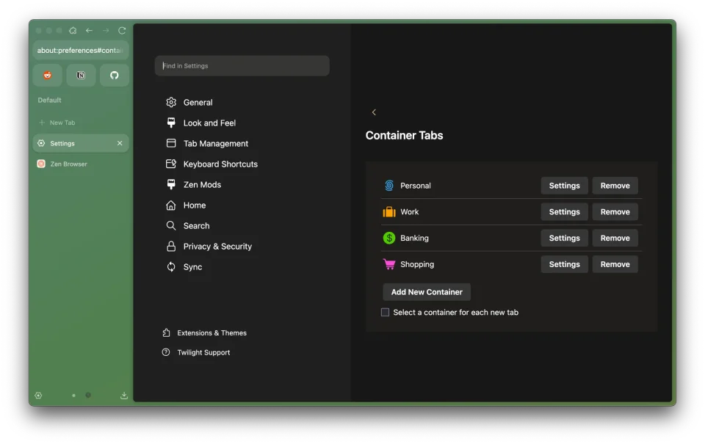Click the Work container briefcase icon

tap(389, 211)
